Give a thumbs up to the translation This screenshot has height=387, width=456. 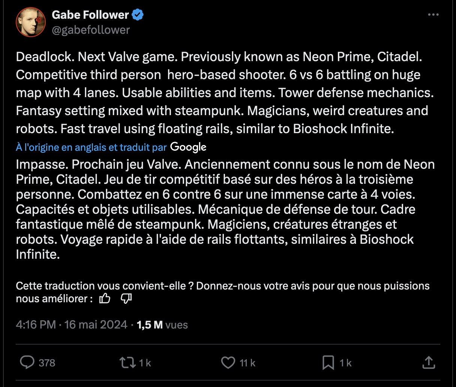(105, 298)
